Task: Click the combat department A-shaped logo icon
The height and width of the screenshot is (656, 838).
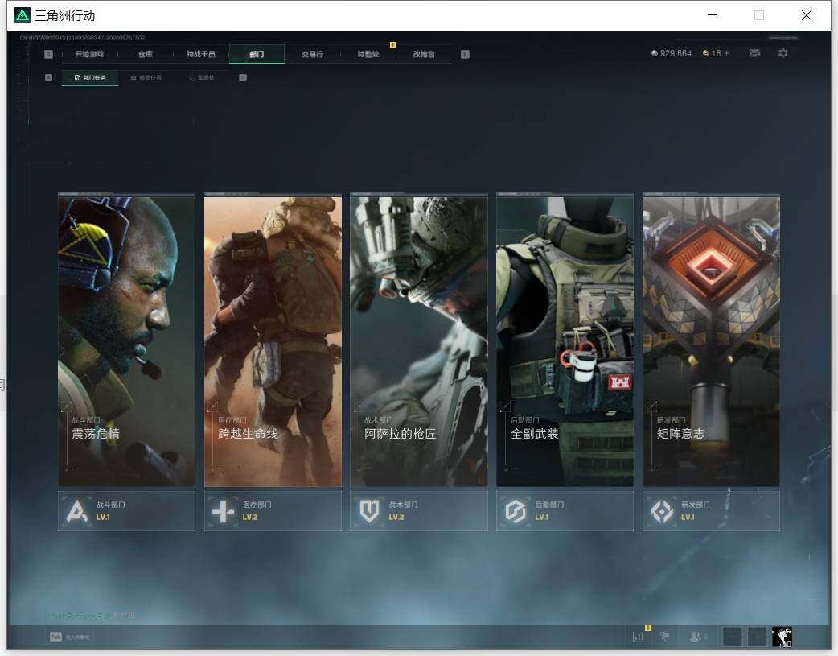Action: click(77, 512)
